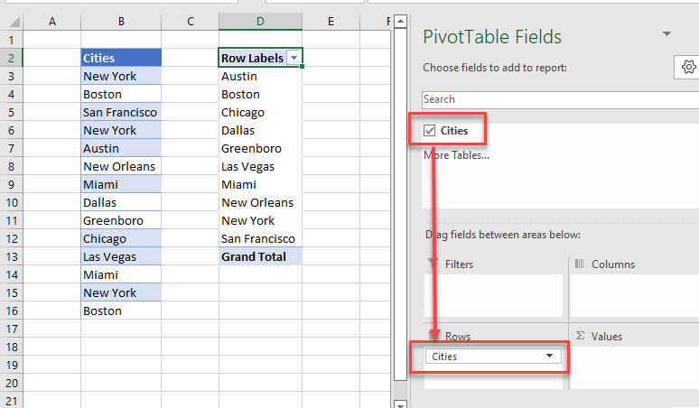Select the Cities header cell in column B
The width and height of the screenshot is (699, 408).
121,58
